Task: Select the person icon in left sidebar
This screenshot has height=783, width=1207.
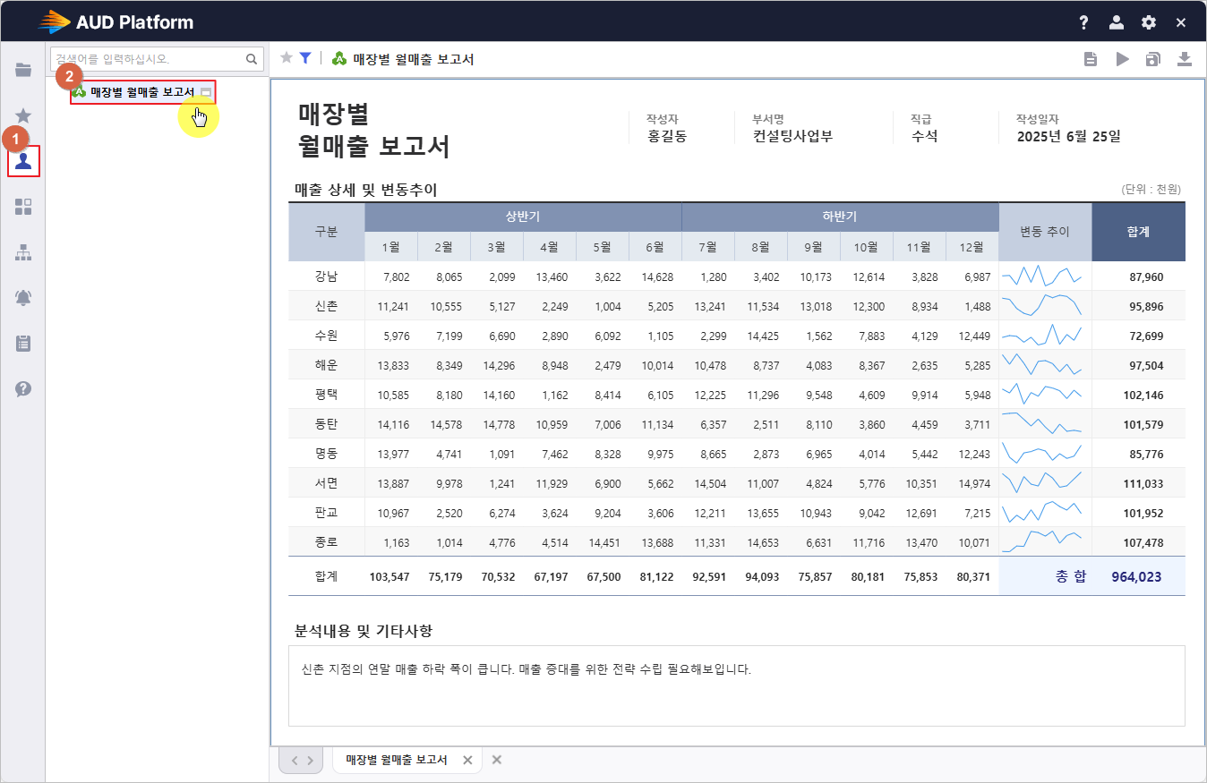Action: click(23, 161)
